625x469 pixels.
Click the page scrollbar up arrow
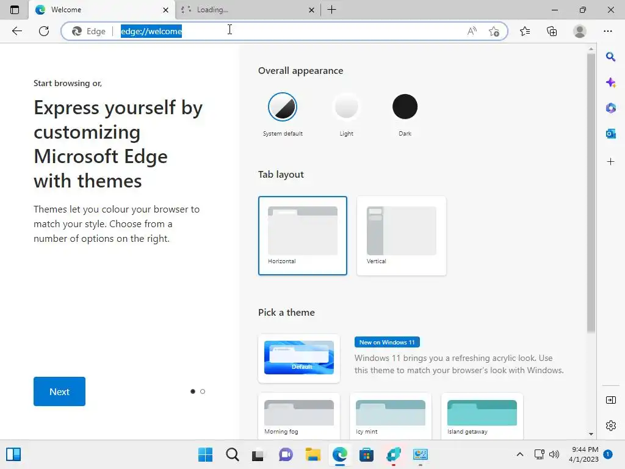[x=591, y=49]
